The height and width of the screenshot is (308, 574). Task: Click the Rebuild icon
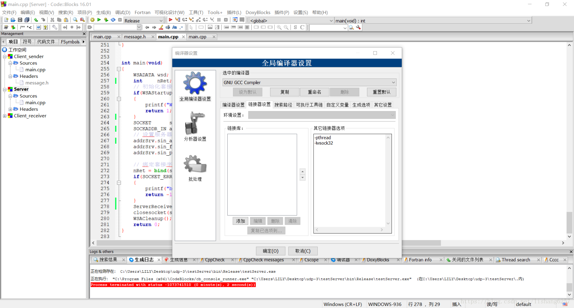(x=113, y=20)
